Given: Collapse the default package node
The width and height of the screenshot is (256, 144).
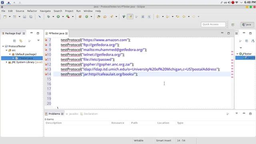Looking at the screenshot, I should 10,54.
